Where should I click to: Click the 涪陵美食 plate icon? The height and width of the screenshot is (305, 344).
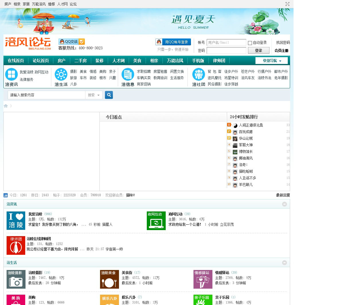click(x=109, y=279)
